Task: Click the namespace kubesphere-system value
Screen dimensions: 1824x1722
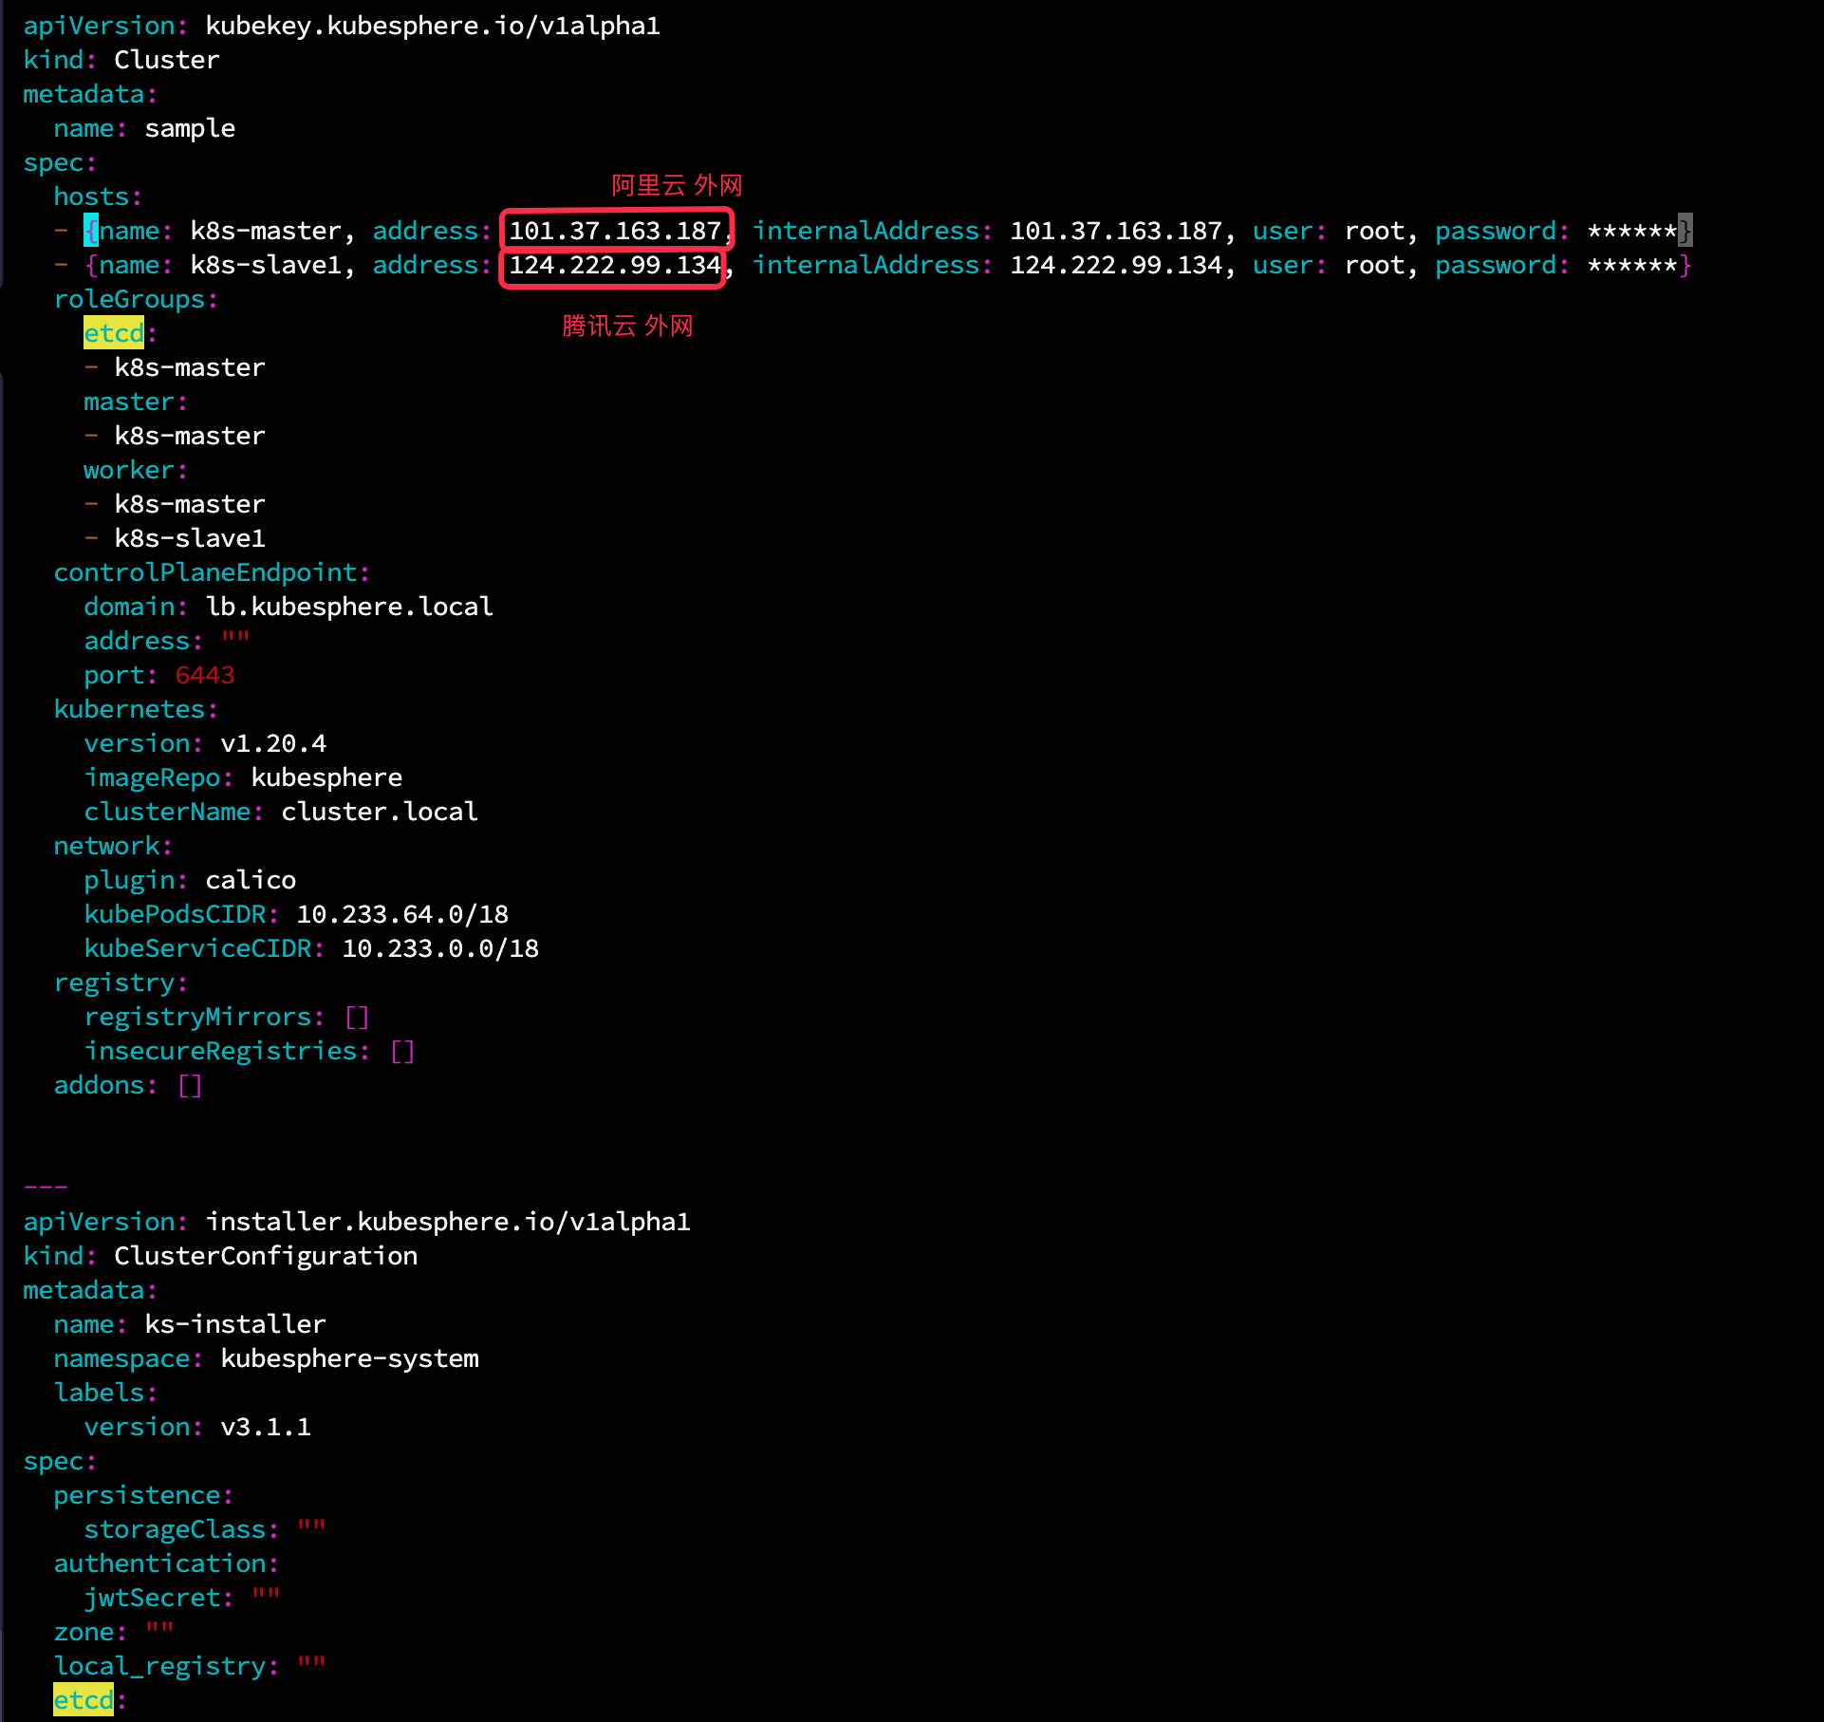Action: pyautogui.click(x=349, y=1358)
